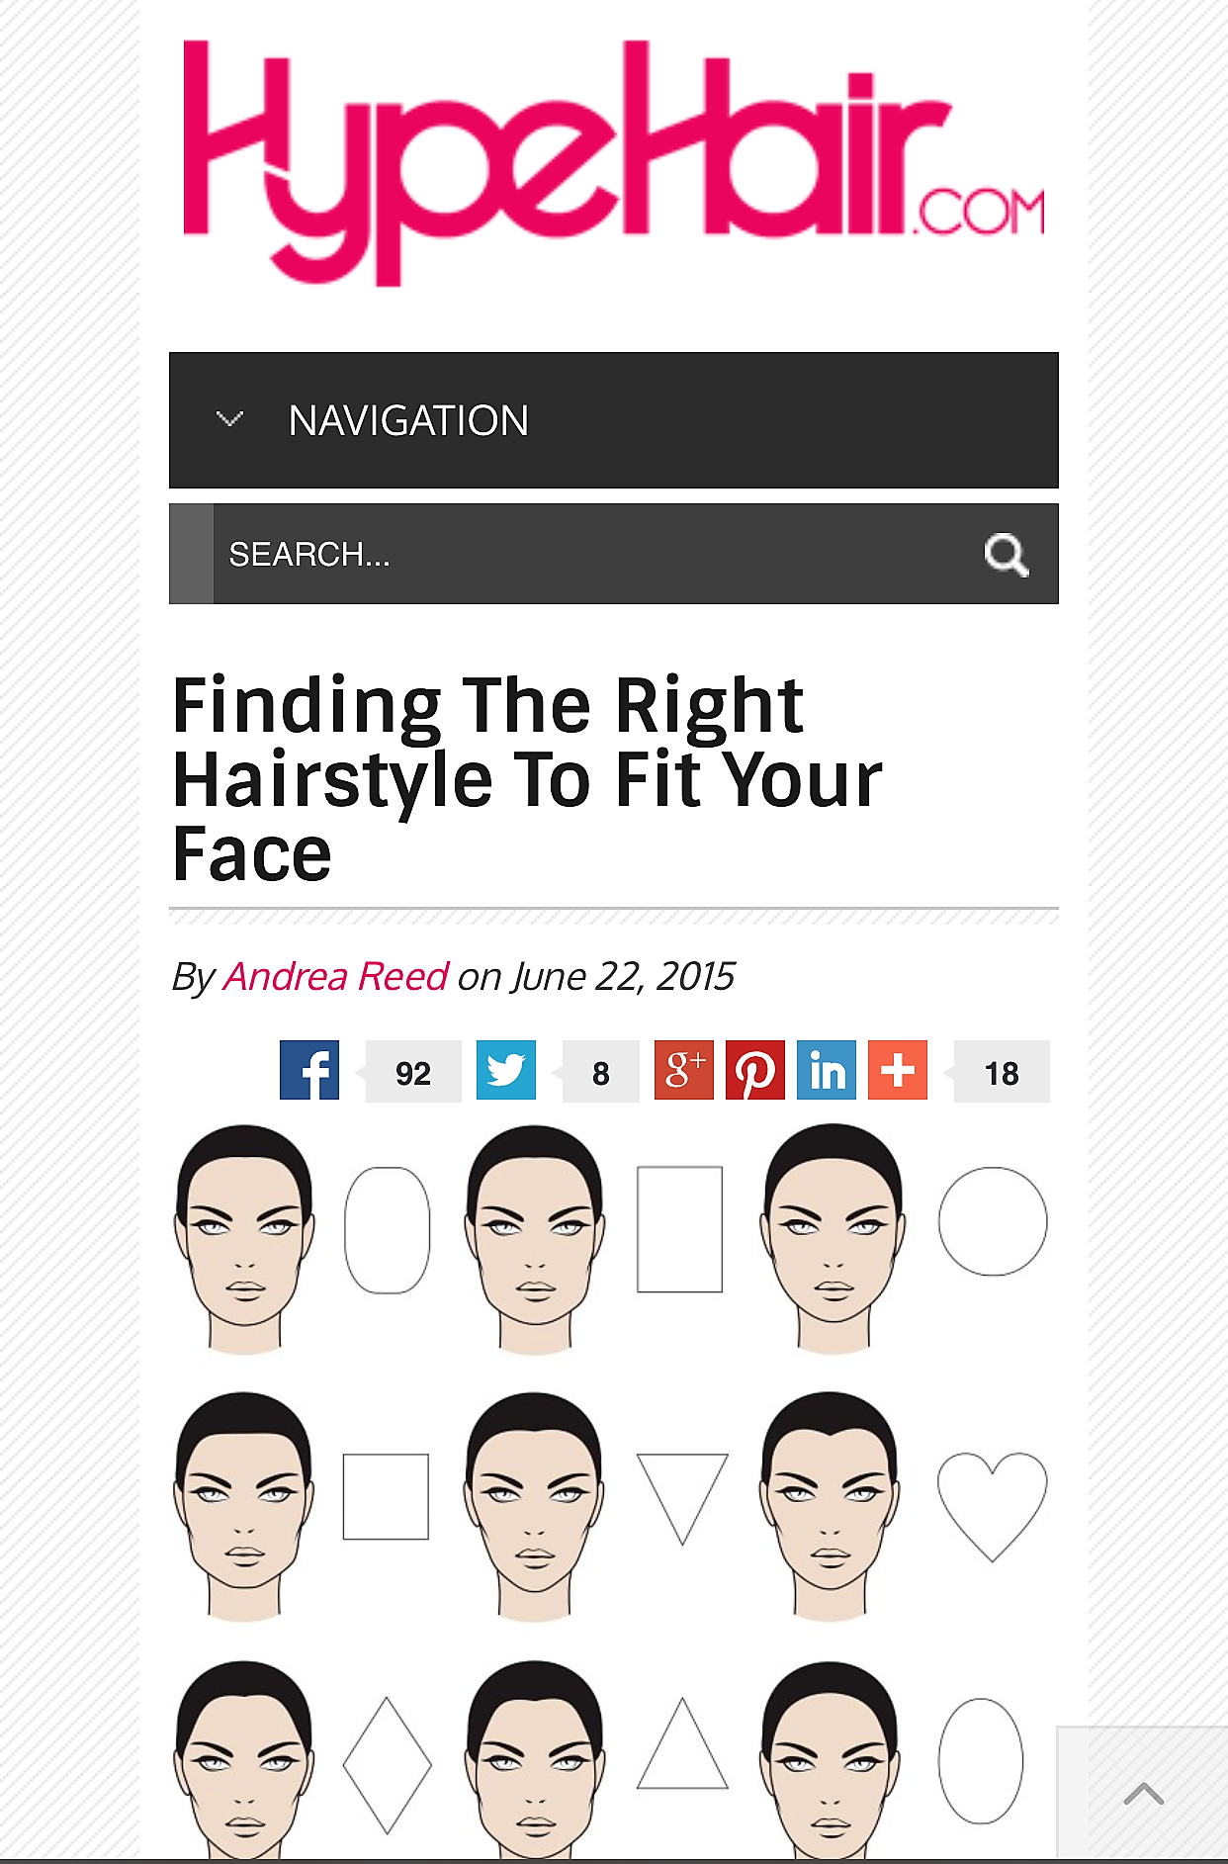This screenshot has height=1864, width=1228.
Task: Open author Andrea Reed's page
Action: click(336, 977)
